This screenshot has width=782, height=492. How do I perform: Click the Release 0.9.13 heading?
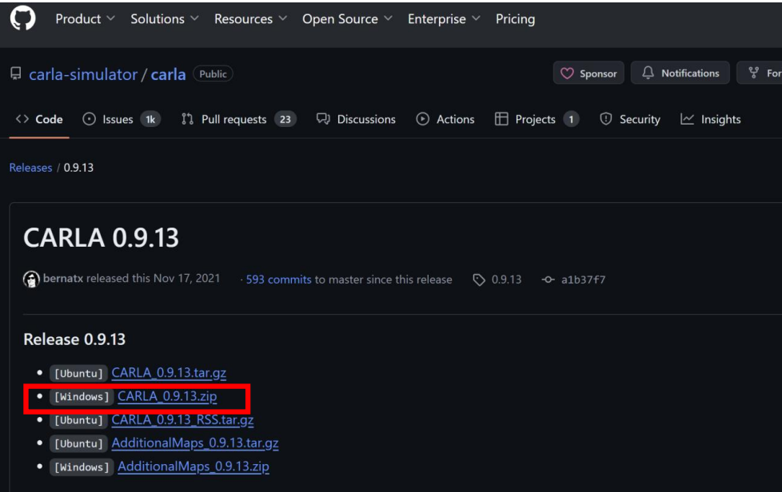[74, 339]
